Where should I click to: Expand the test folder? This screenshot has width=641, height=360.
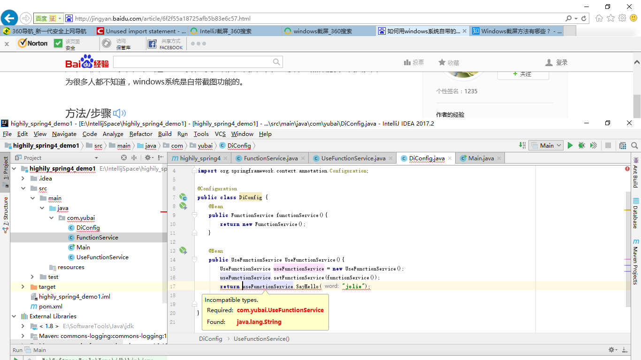coord(32,277)
